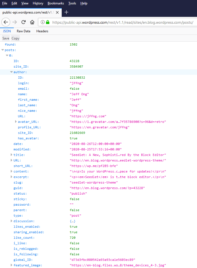Click the author ID value 22130832
Viewport: 197px width, 268px height.
[x=77, y=78]
